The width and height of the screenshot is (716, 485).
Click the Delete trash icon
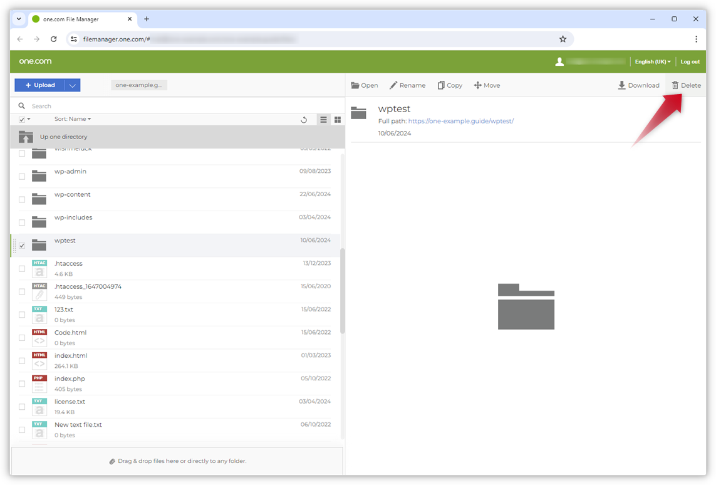click(x=675, y=85)
